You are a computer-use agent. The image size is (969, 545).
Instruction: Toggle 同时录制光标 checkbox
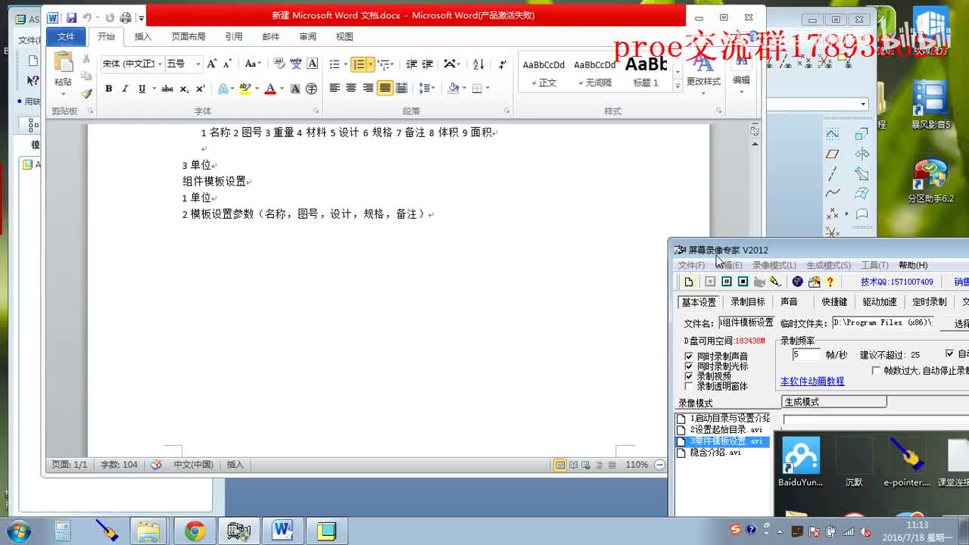point(689,366)
